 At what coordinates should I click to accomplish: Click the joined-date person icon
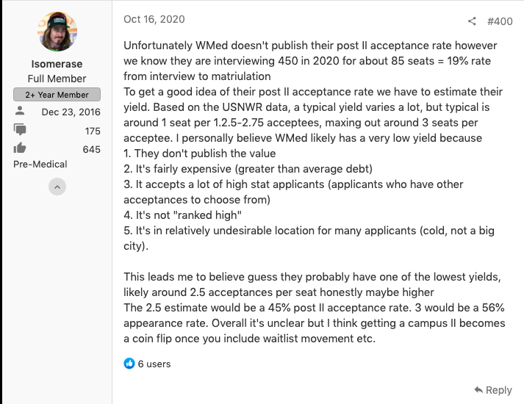click(x=20, y=110)
